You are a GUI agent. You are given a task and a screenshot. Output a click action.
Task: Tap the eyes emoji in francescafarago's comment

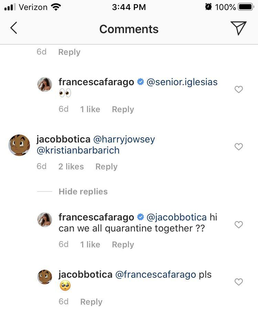[65, 93]
